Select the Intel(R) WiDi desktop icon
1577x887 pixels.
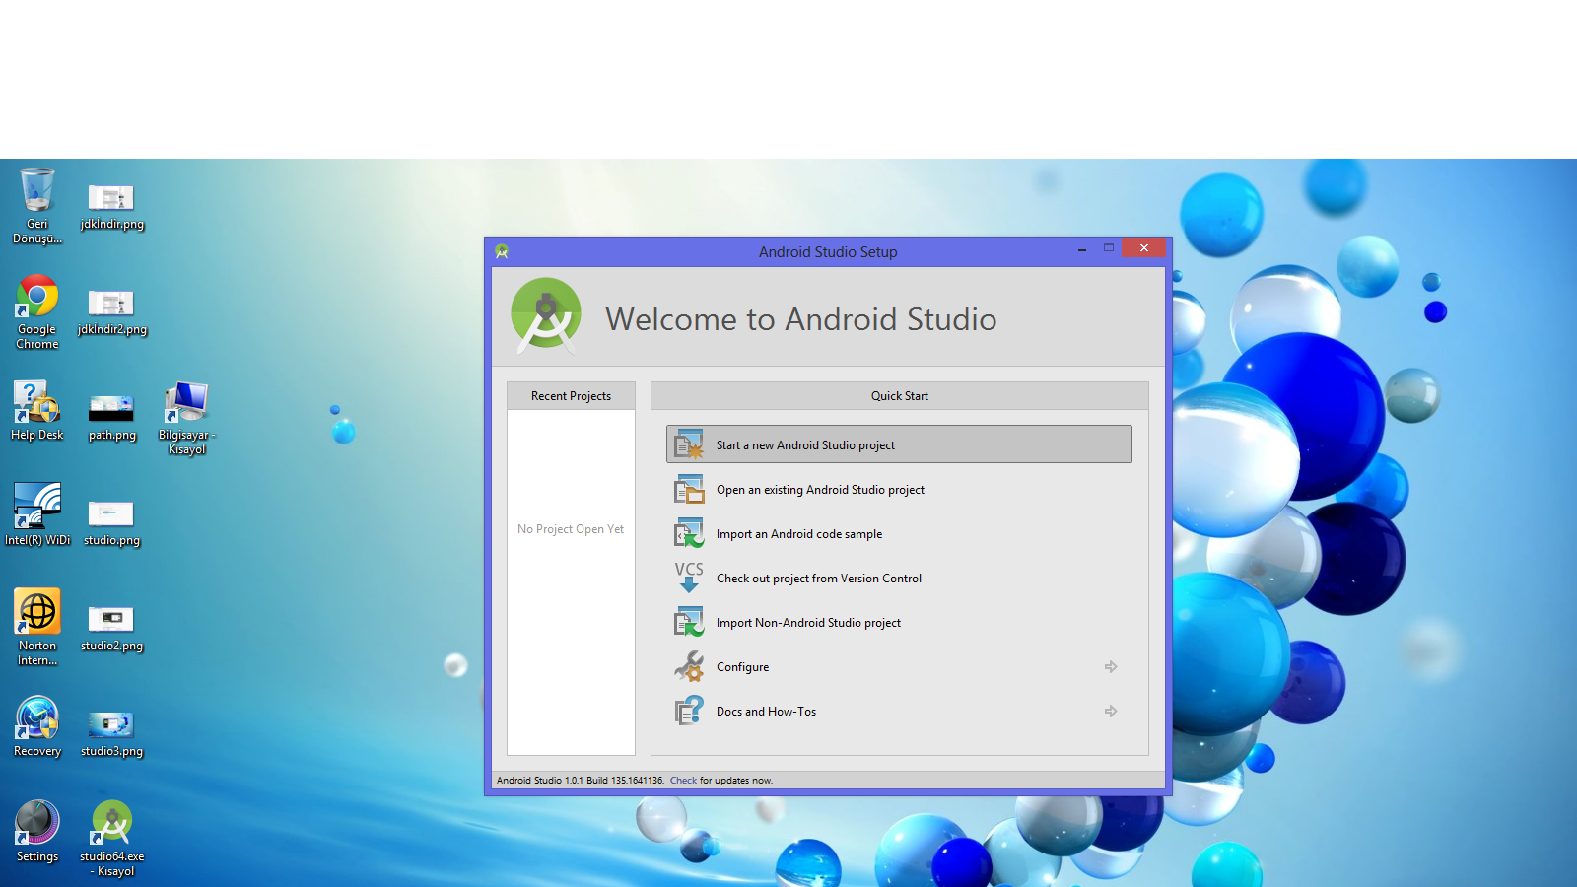pos(37,514)
